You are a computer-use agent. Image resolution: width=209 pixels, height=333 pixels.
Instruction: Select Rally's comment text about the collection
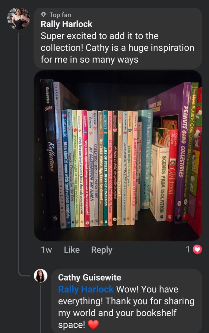pyautogui.click(x=117, y=48)
